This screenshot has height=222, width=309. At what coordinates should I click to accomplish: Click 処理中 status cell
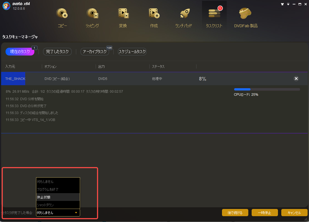click(x=157, y=79)
